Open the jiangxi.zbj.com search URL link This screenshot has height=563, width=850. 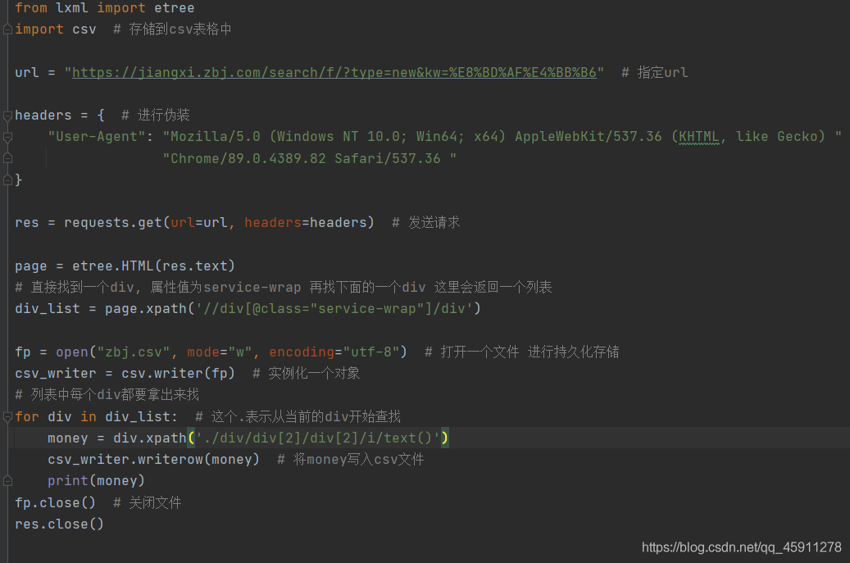tap(334, 73)
